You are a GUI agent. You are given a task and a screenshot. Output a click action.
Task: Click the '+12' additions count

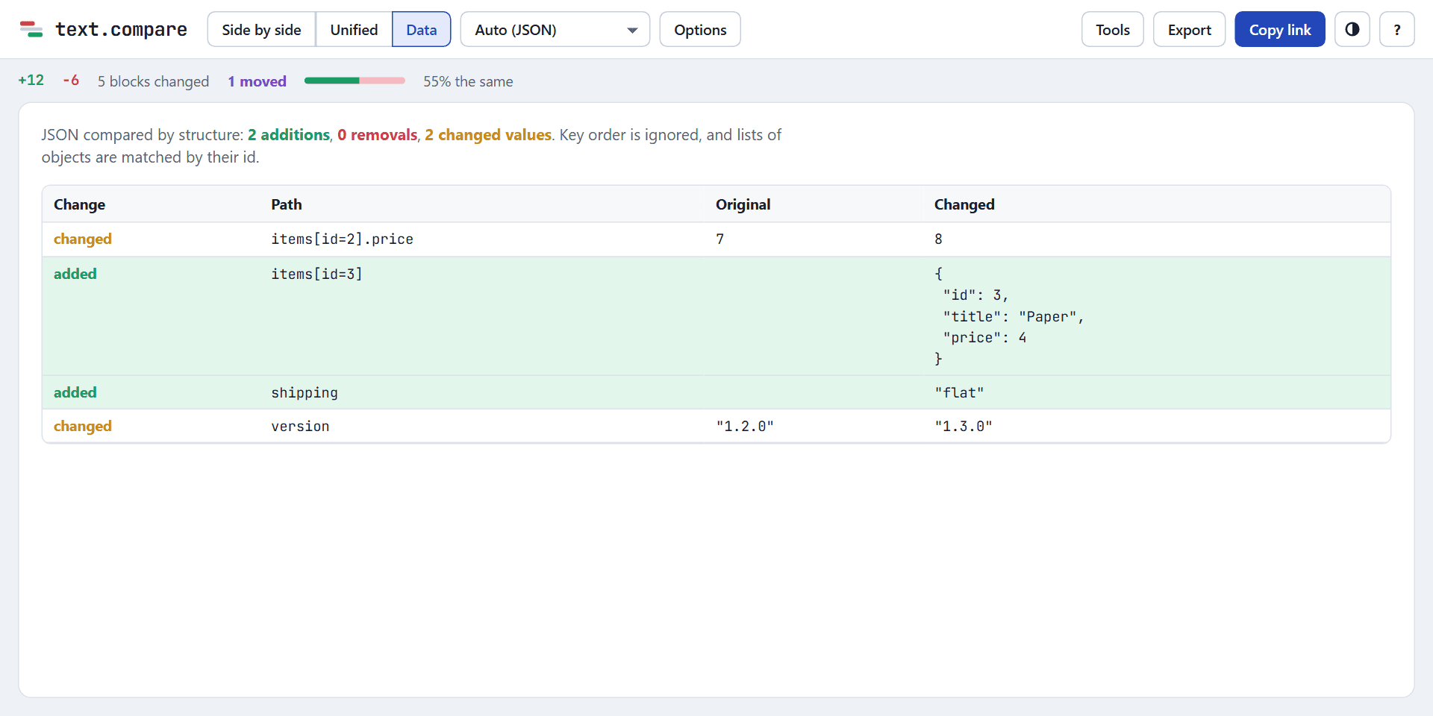(31, 81)
